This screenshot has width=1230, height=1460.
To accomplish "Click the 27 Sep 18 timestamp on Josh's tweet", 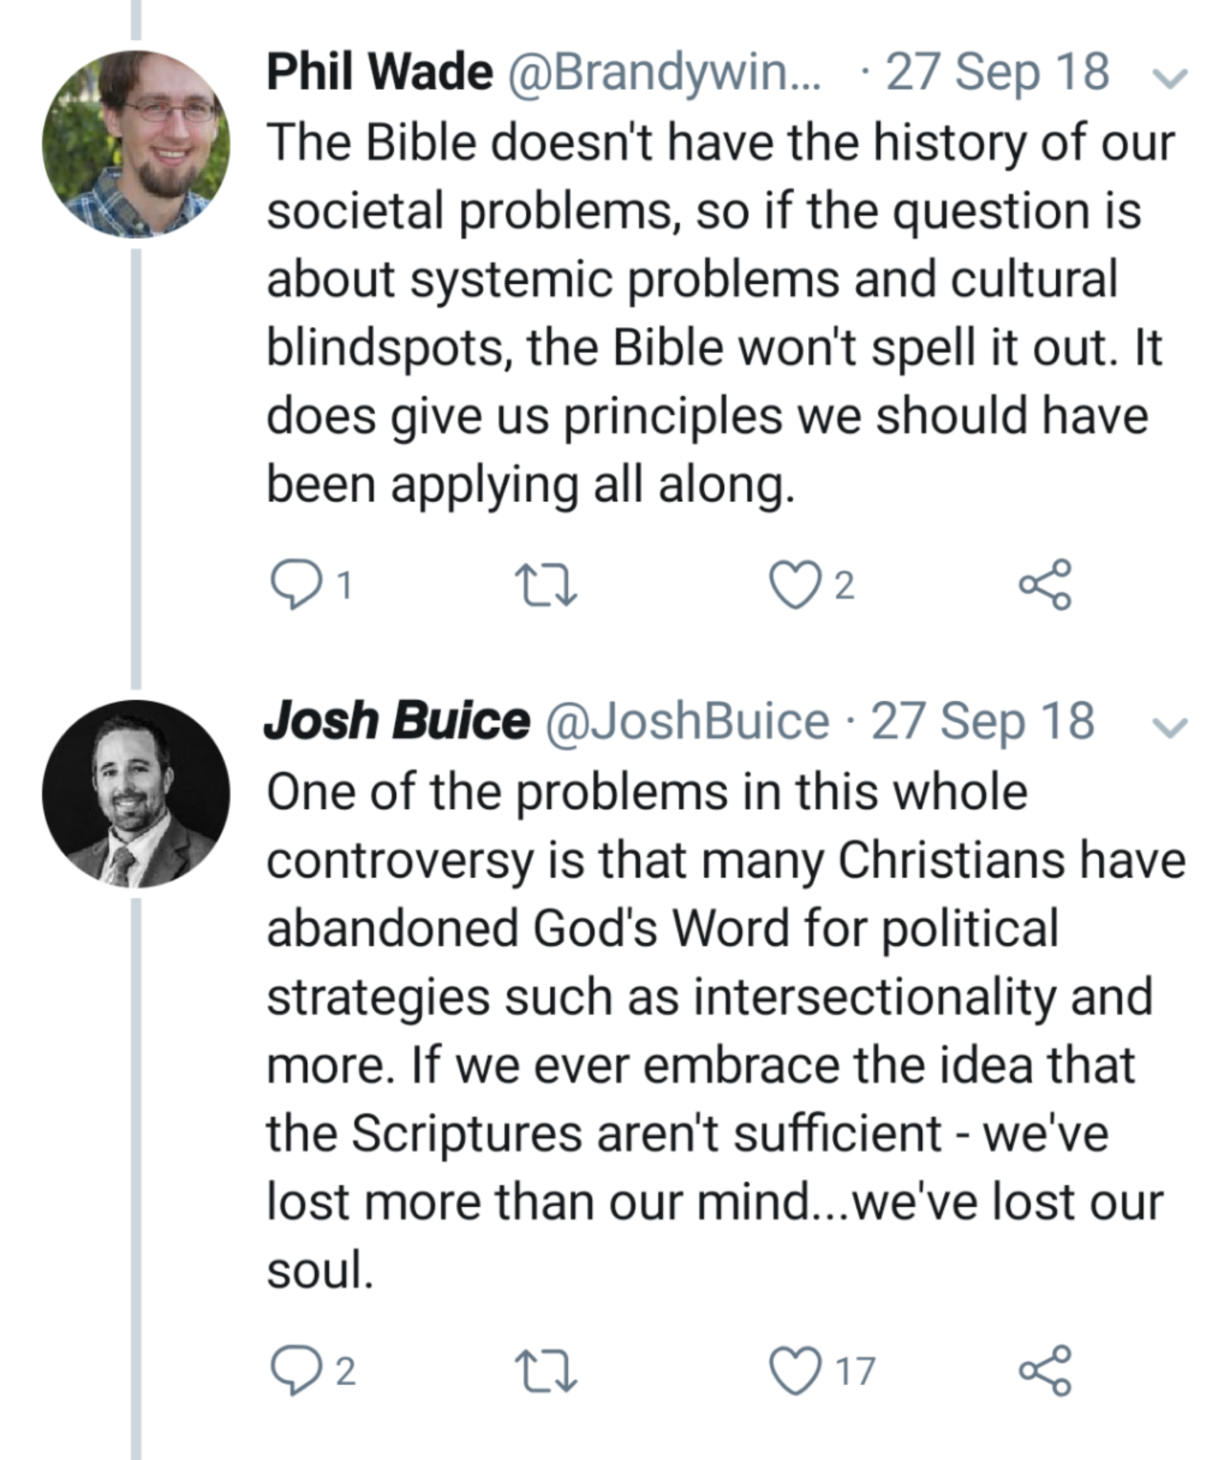I will pos(983,721).
